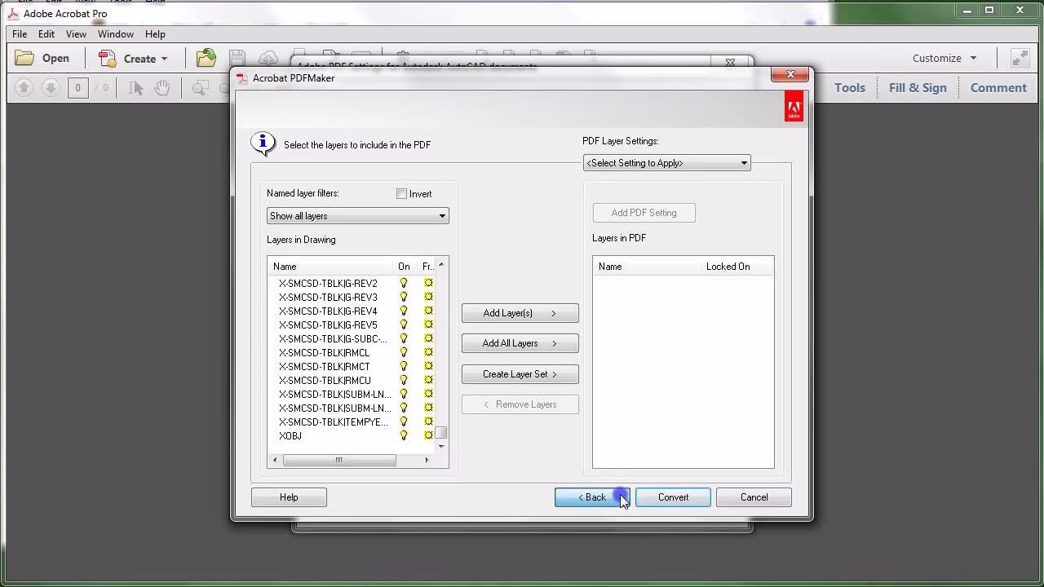Screen dimensions: 1044x587
Task: Click the Back button
Action: tap(592, 497)
